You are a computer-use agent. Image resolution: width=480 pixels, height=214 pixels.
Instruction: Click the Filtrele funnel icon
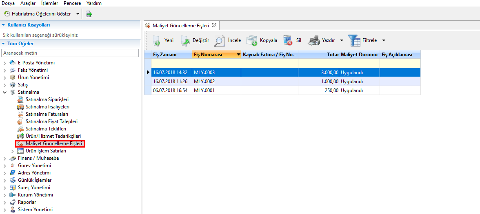(x=354, y=41)
